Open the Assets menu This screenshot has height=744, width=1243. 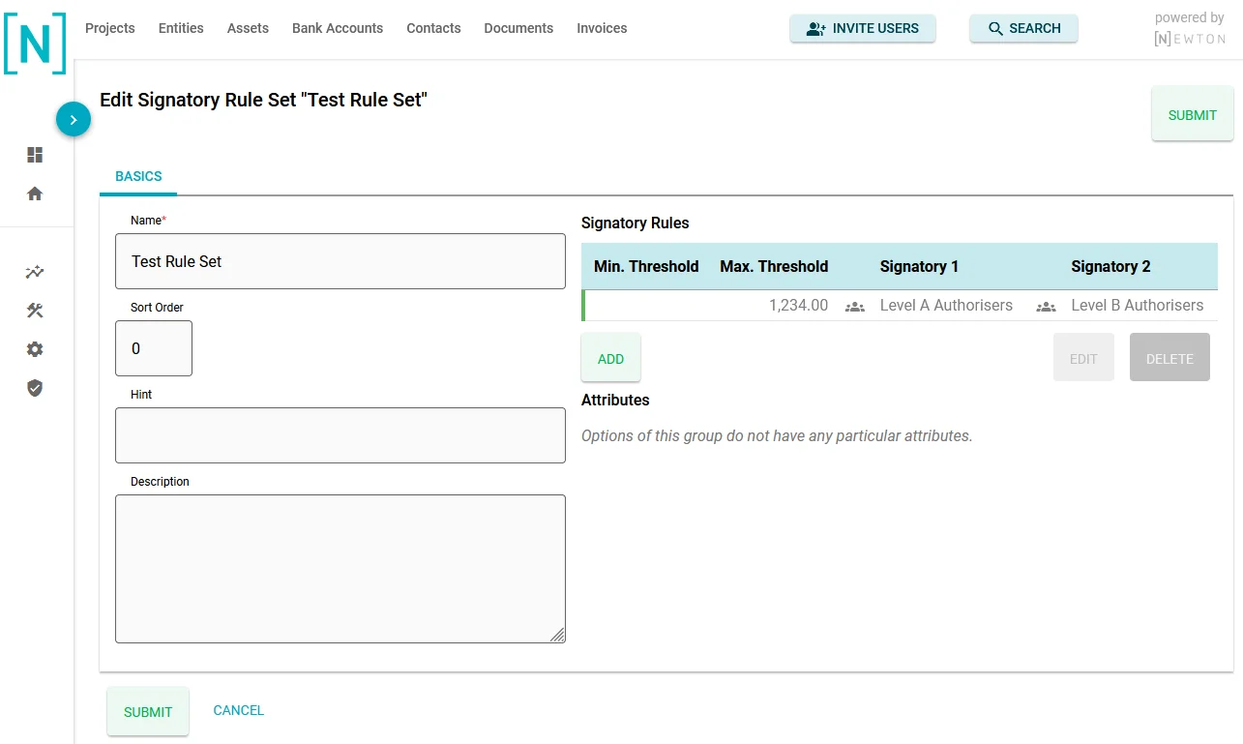click(248, 28)
